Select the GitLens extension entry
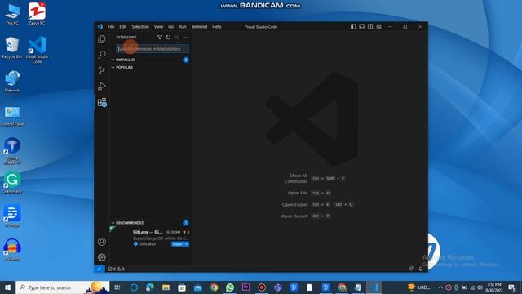522x294 pixels. (150, 238)
